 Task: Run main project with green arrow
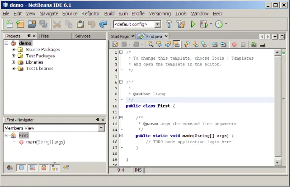[x=193, y=24]
